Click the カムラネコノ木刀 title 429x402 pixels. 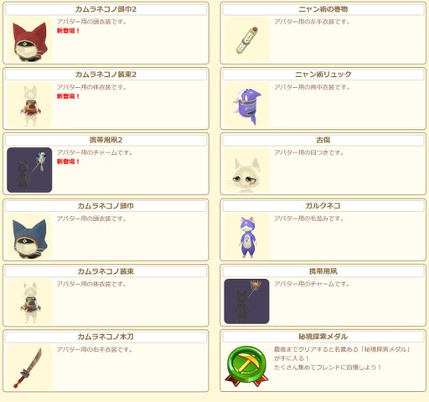point(106,337)
